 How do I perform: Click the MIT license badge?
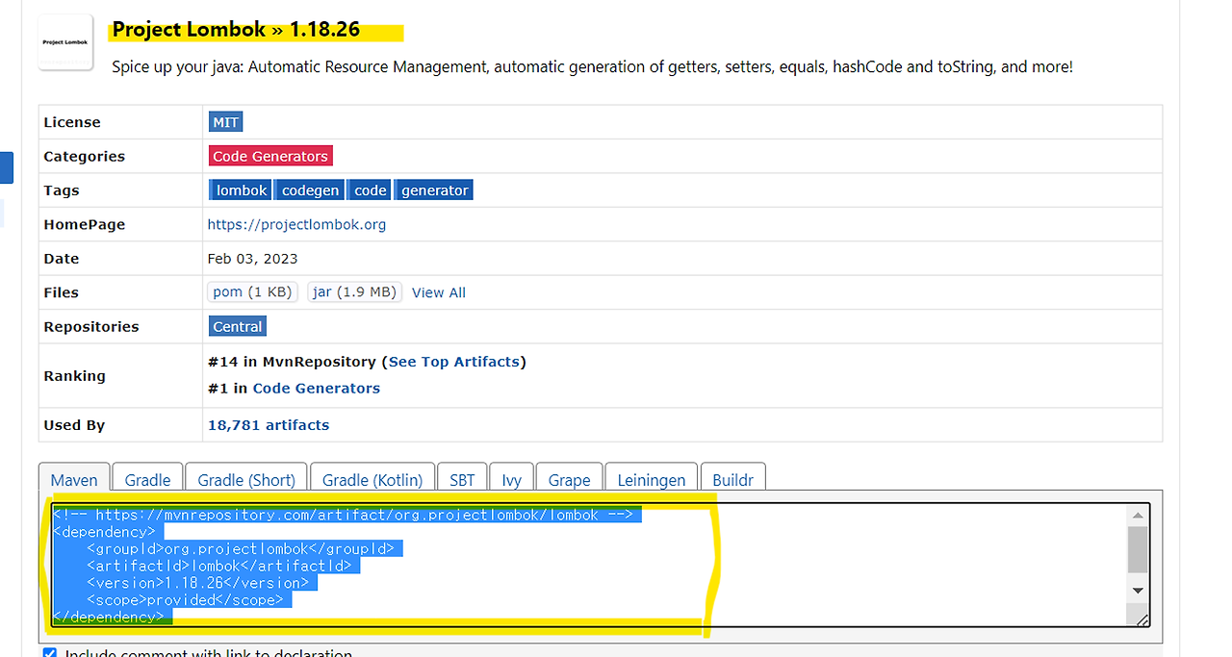226,122
